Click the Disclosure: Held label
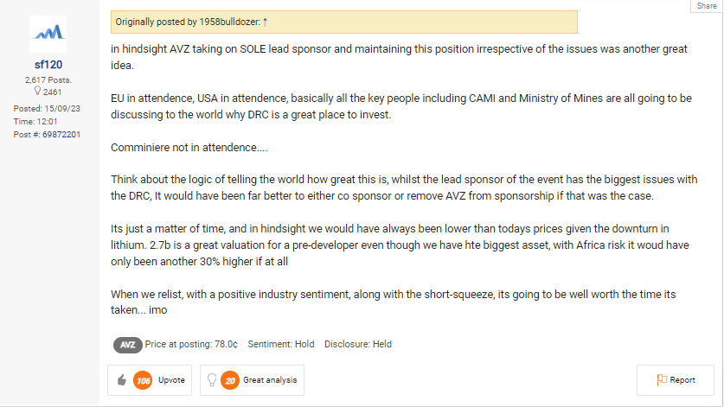Viewport: 724px width, 407px height. (358, 344)
